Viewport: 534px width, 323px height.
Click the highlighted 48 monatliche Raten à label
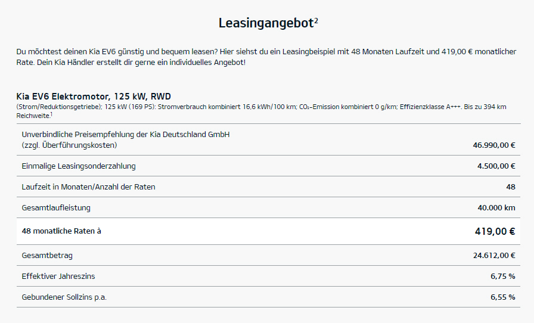[x=61, y=231]
